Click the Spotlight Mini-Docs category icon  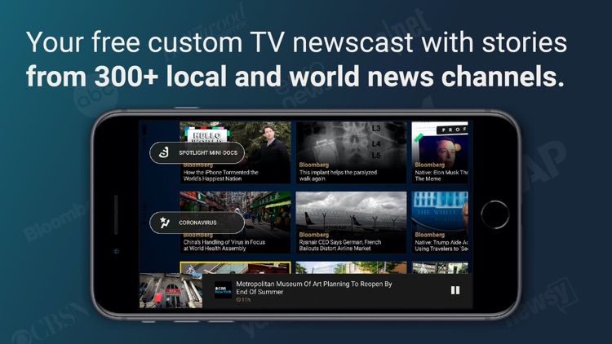coord(164,152)
